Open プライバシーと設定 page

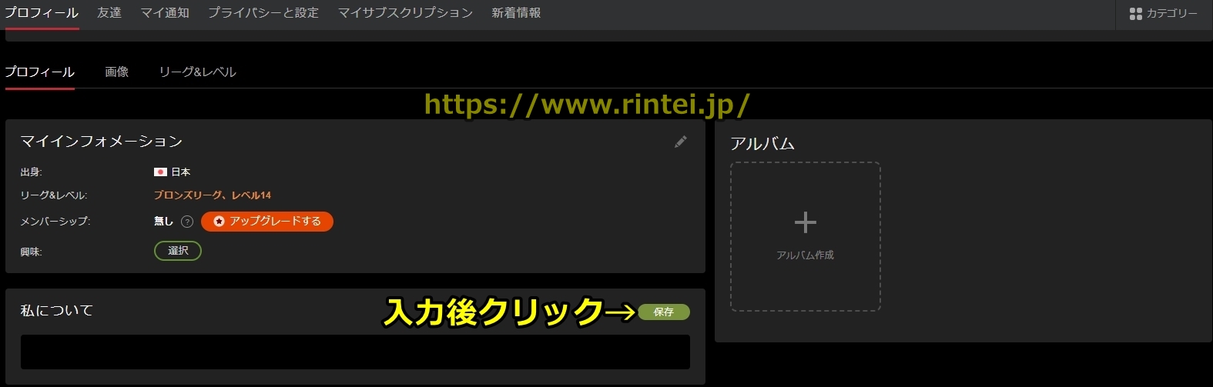pos(263,13)
